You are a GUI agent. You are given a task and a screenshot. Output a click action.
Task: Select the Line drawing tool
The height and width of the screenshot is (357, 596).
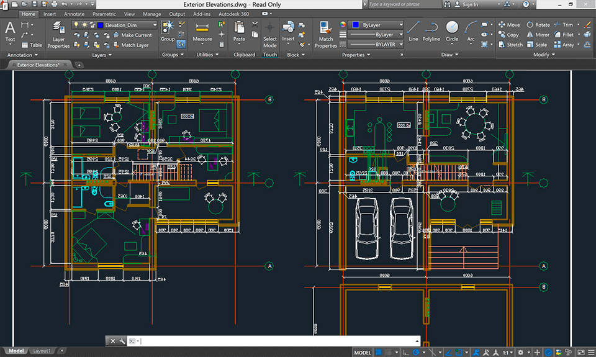(x=413, y=31)
